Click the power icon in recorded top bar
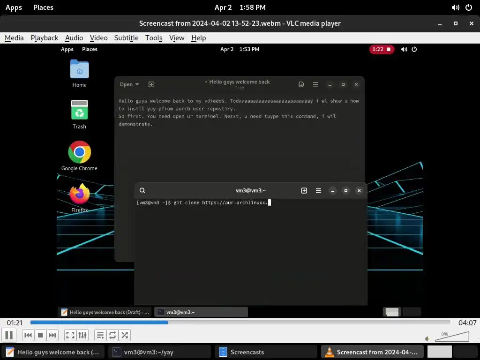 pos(414,49)
